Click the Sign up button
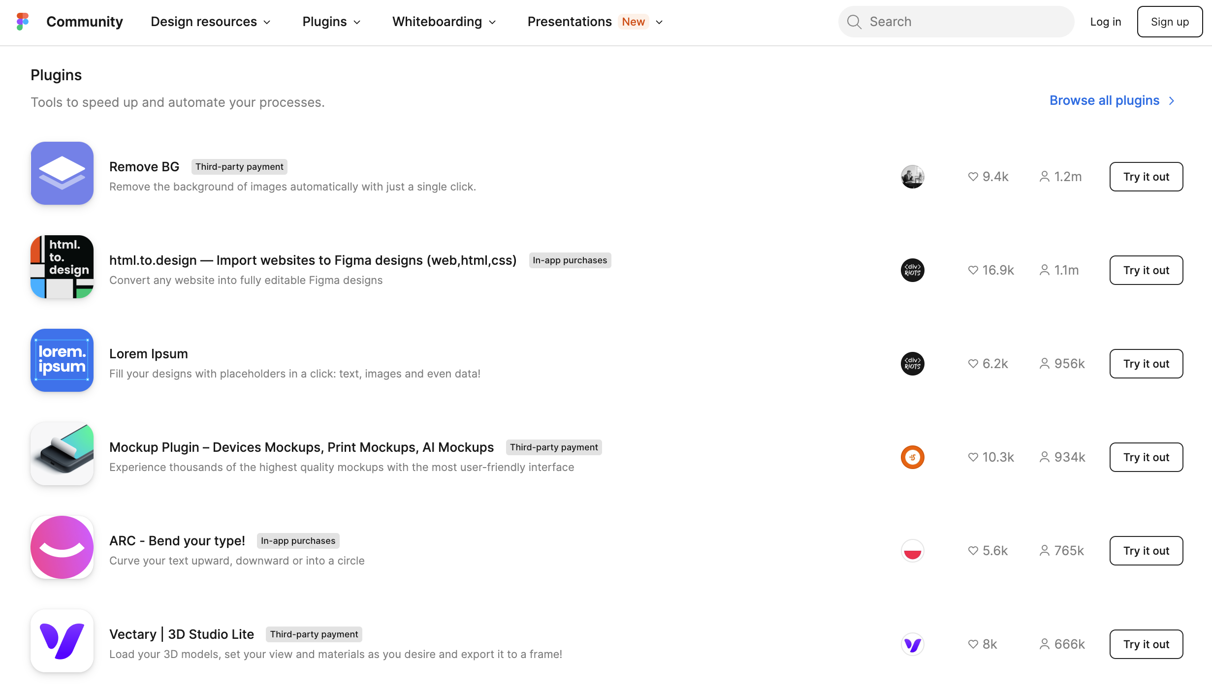 1170,22
